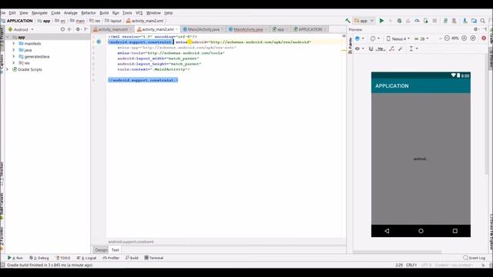Open view options eye dropdown in Preview
493x277 pixels.
359,48
